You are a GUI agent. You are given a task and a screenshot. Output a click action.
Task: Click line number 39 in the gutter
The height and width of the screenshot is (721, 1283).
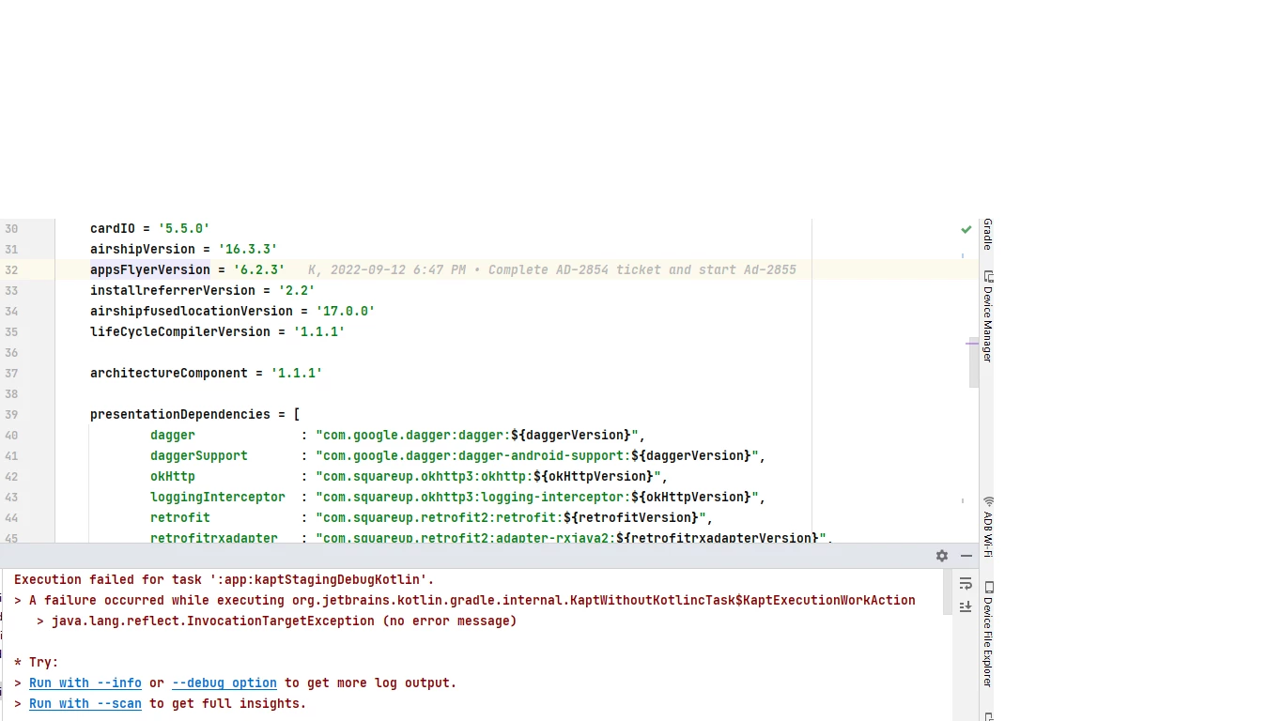coord(11,414)
